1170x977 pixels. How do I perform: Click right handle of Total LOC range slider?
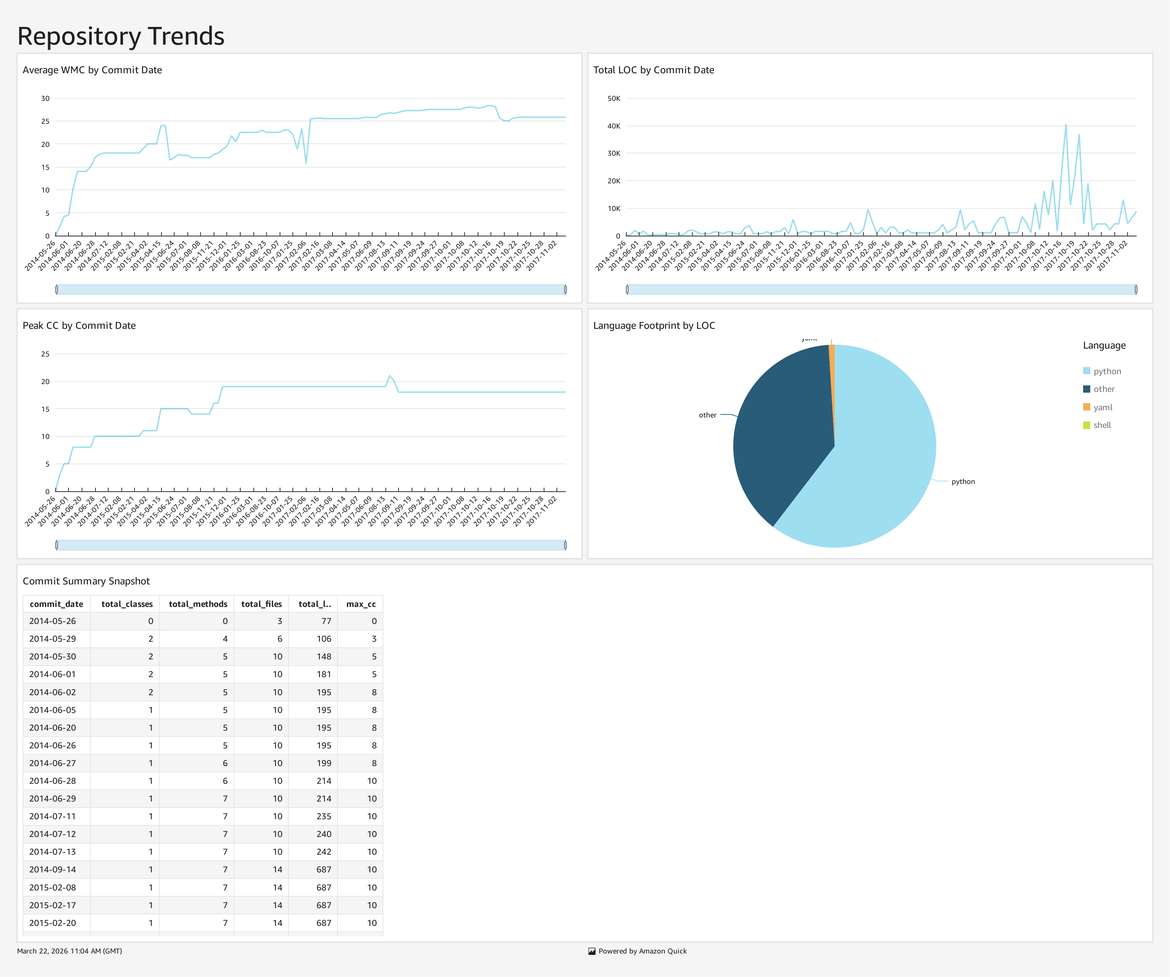coord(1136,290)
